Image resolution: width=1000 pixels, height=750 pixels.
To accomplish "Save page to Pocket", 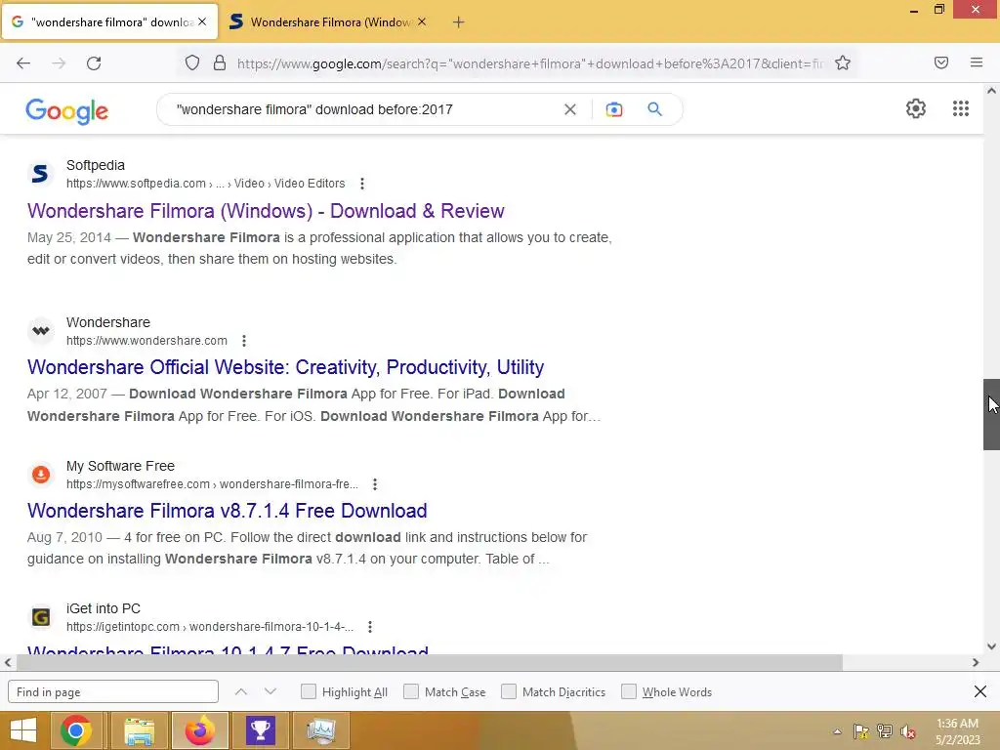I will click(940, 62).
